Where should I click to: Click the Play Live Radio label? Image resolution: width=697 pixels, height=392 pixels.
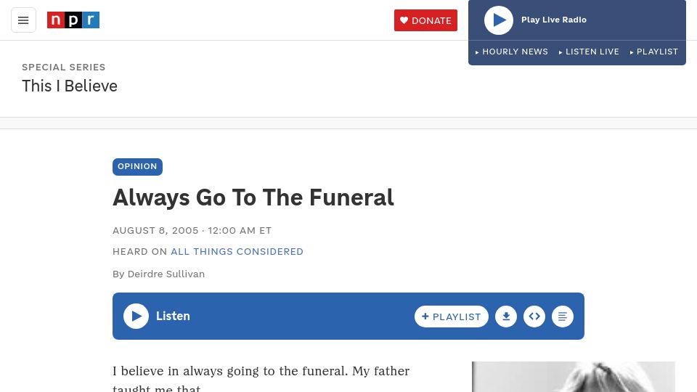554,20
